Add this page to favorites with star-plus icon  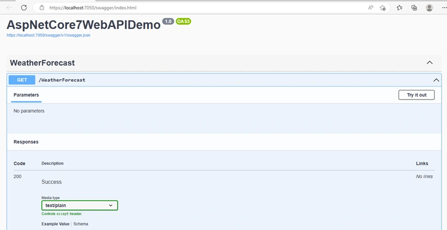(383, 8)
